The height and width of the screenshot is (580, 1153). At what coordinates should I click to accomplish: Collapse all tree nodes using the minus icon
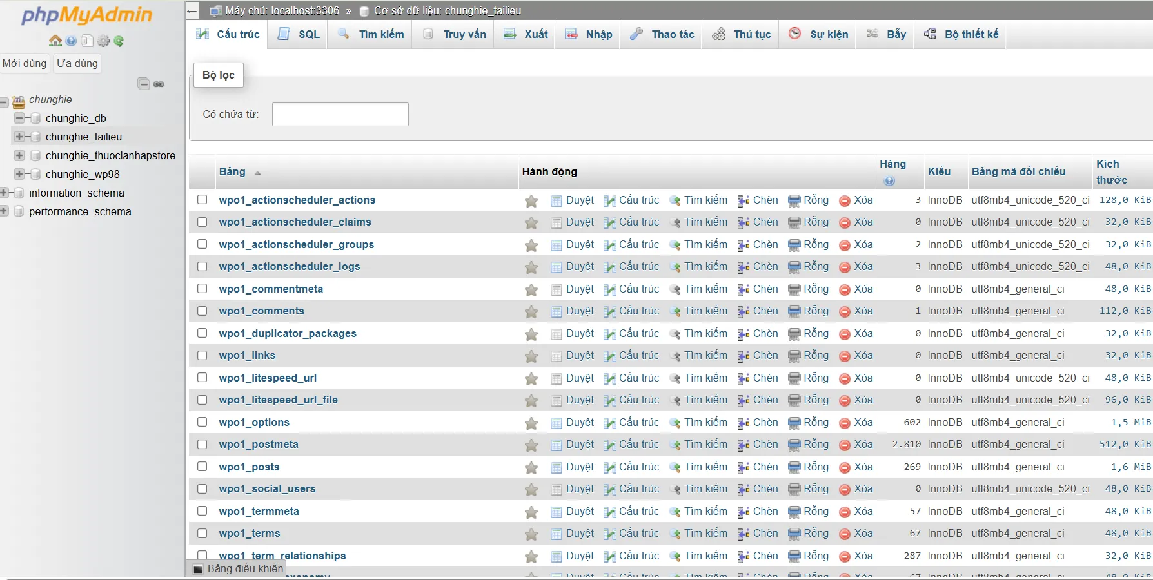(144, 84)
